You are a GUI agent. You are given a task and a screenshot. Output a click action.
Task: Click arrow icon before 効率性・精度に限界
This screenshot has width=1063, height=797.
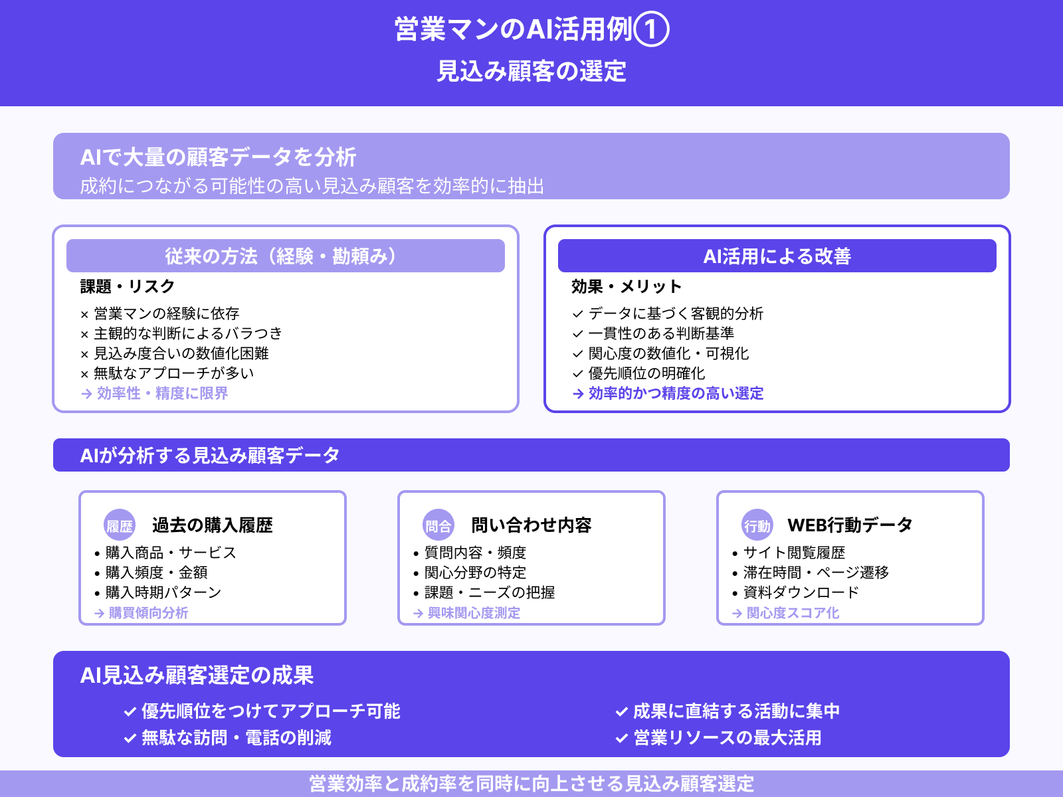pos(86,394)
